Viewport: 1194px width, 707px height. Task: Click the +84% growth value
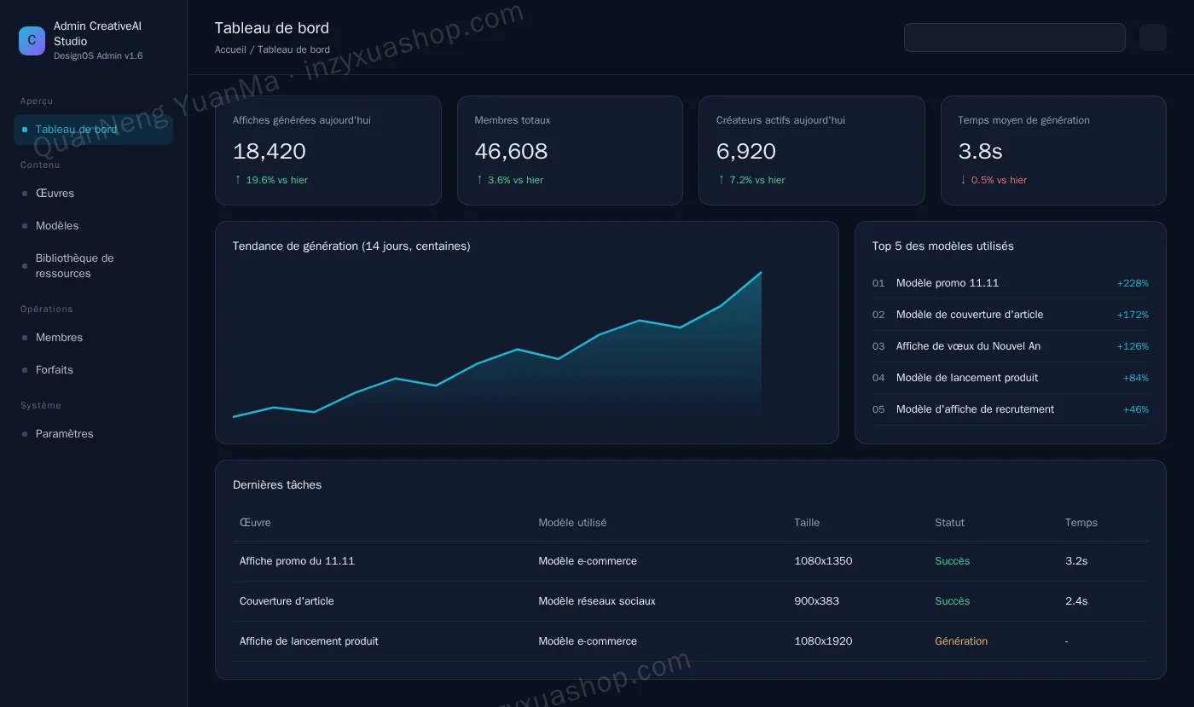tap(1136, 378)
